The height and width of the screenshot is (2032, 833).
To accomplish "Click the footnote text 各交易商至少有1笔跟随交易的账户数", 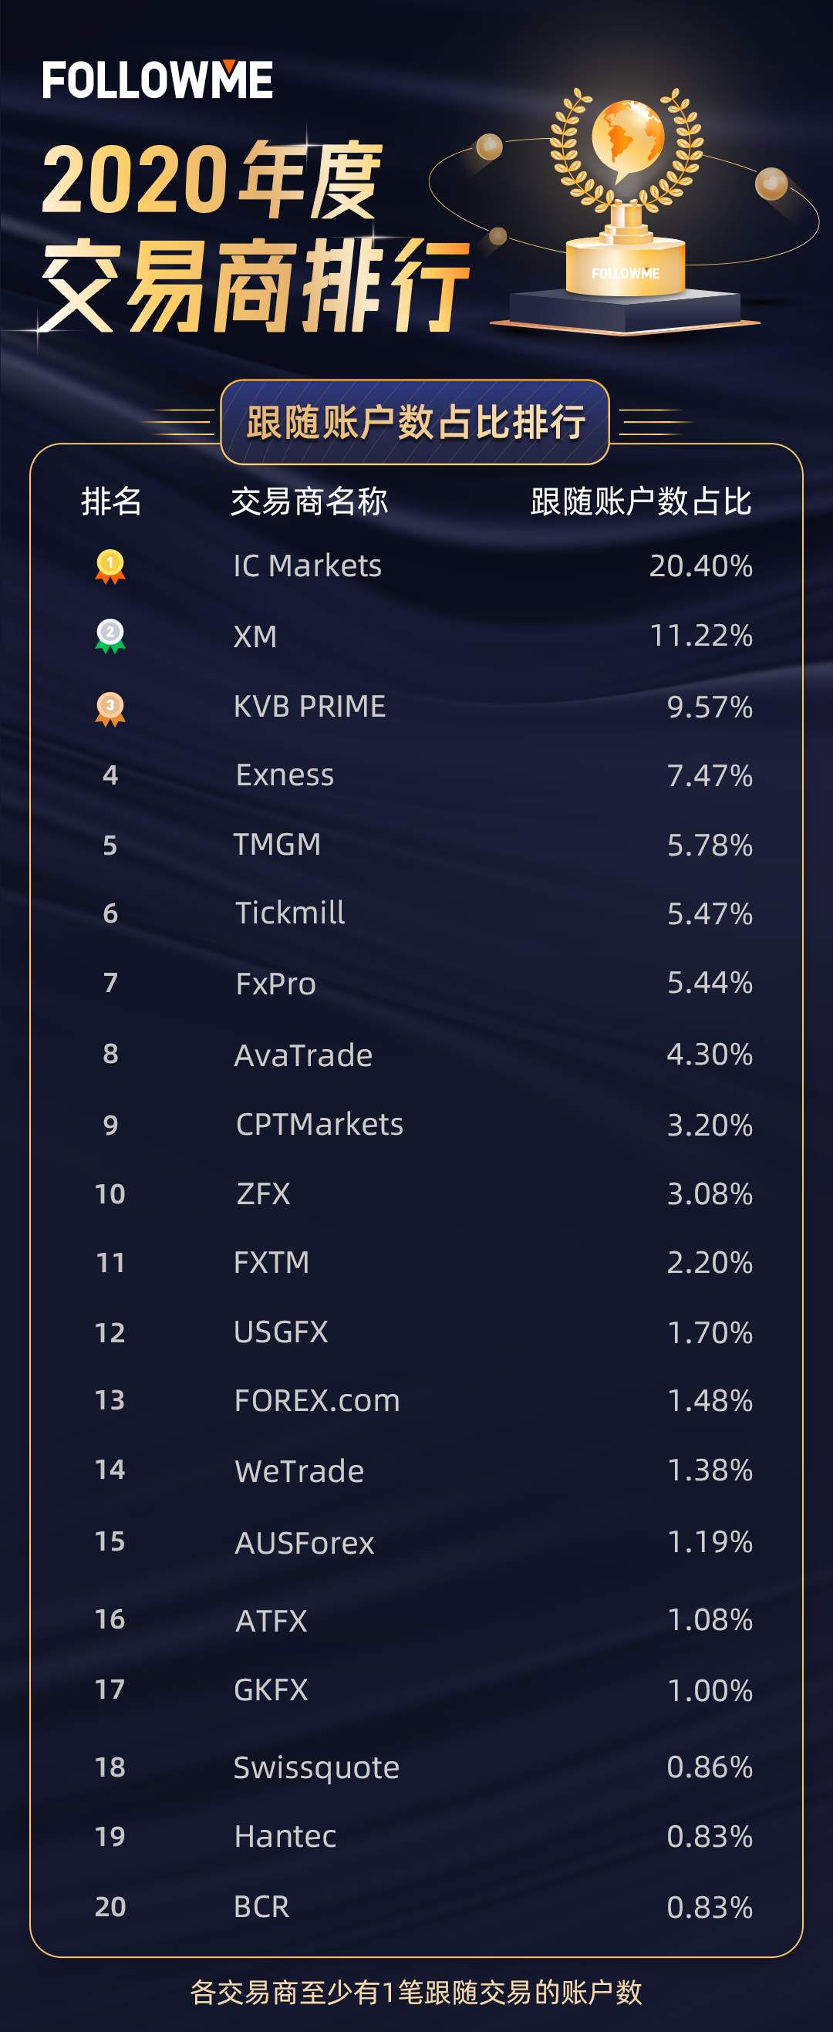I will pyautogui.click(x=416, y=1992).
